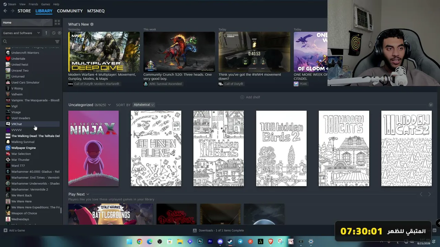Image resolution: width=440 pixels, height=247 pixels.
Task: Go back with the navigation arrow
Action: click(x=5, y=11)
